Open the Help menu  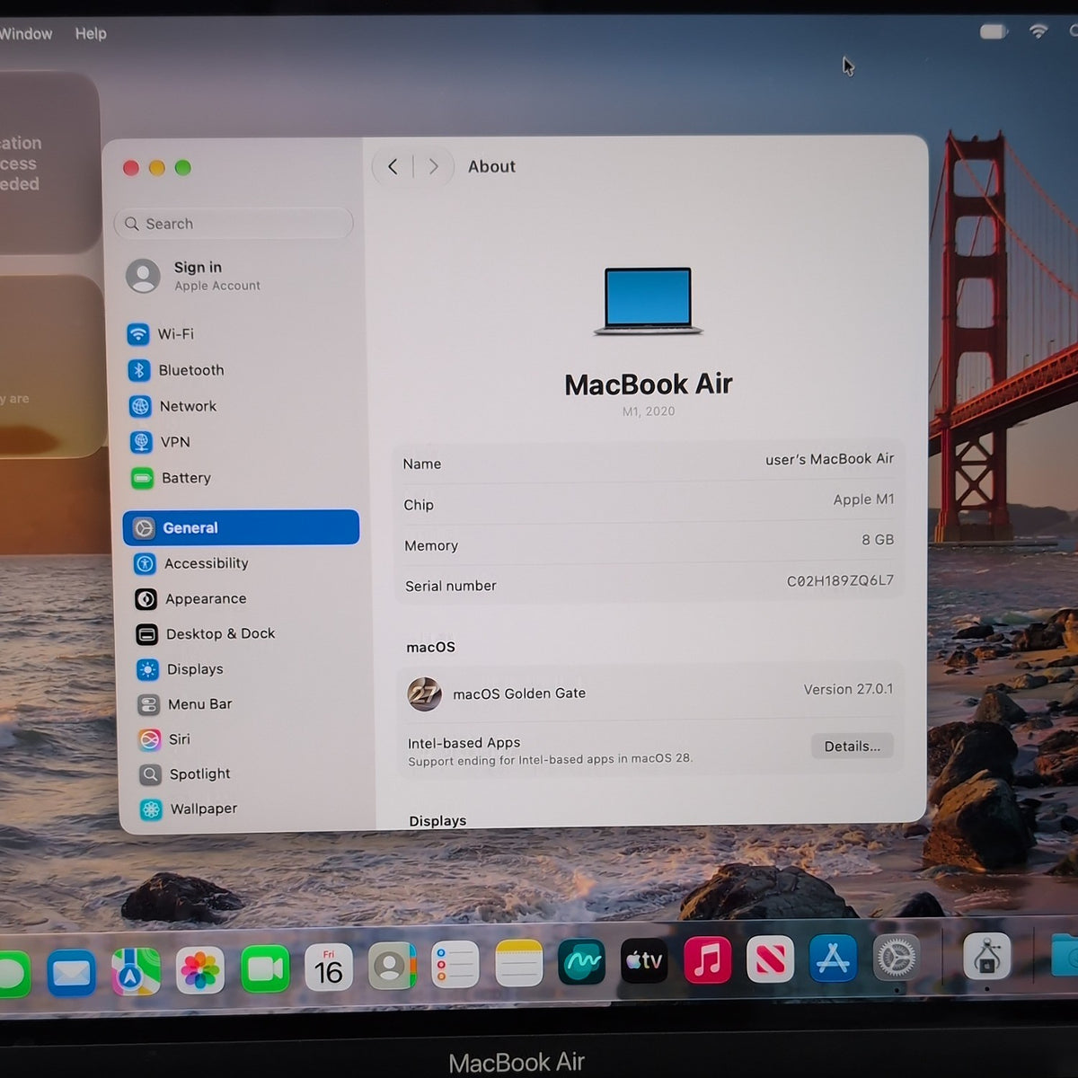[x=91, y=33]
